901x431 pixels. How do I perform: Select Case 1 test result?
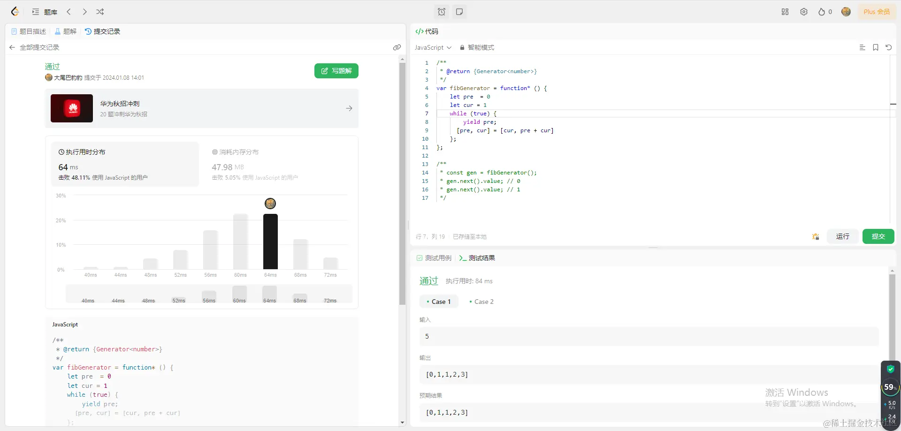[439, 302]
